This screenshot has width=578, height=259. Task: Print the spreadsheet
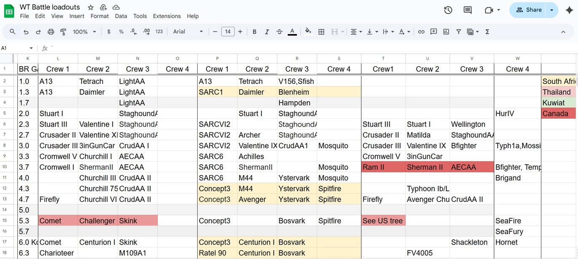point(51,32)
